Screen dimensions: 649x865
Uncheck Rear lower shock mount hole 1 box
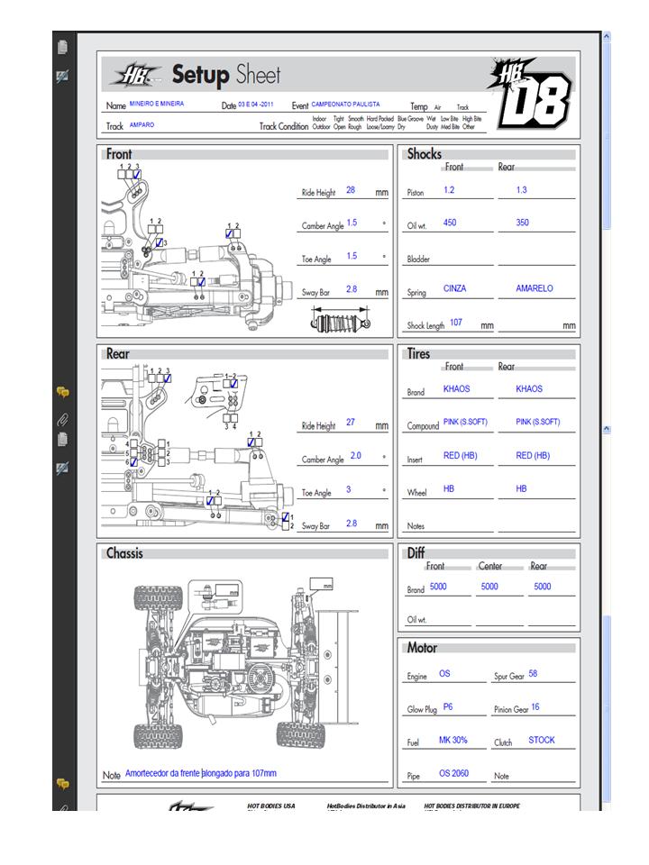[210, 501]
